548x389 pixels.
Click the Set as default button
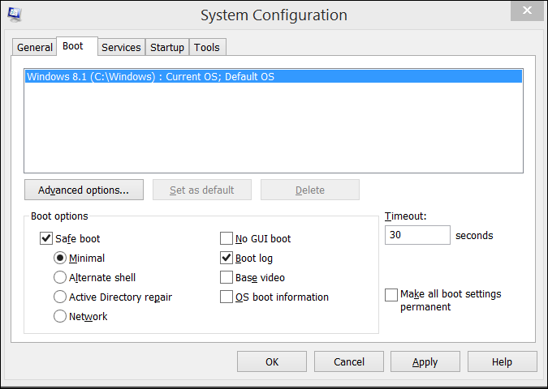[202, 190]
